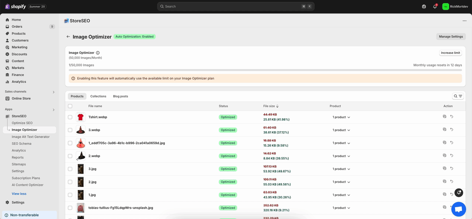
Task: Sort the table by File size
Action: click(271, 106)
